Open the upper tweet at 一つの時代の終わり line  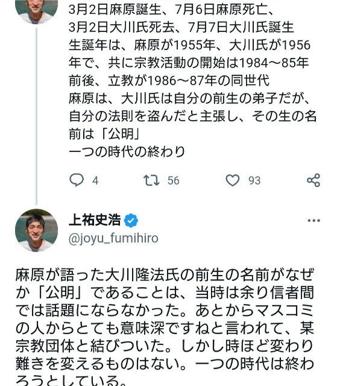127,151
